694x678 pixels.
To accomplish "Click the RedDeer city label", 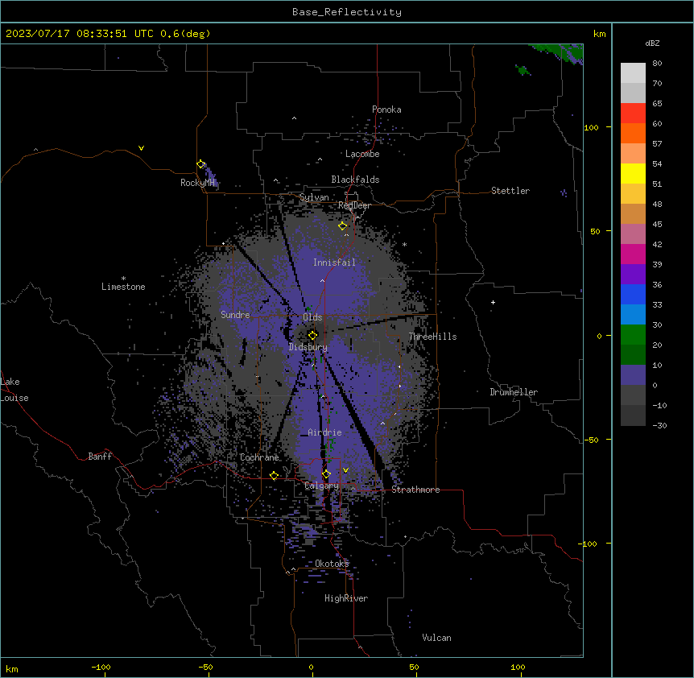I will (x=355, y=205).
